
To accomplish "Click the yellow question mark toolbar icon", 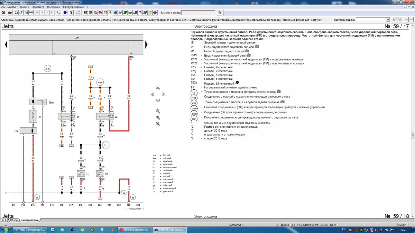I will pos(71,13).
